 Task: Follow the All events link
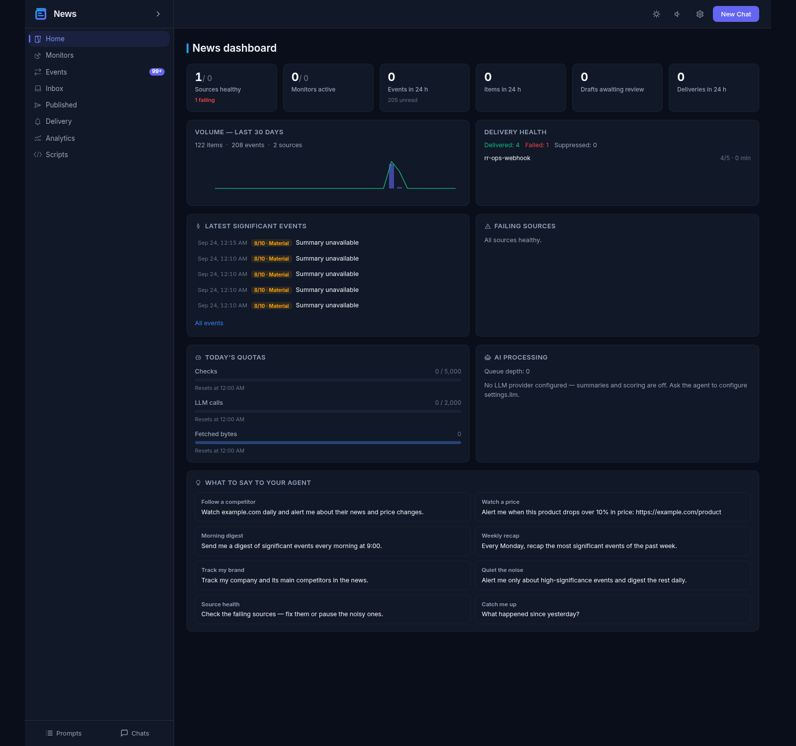click(x=209, y=323)
